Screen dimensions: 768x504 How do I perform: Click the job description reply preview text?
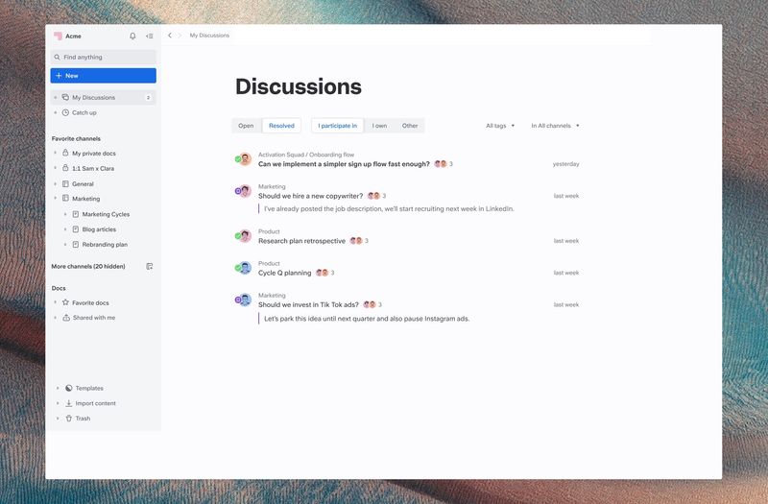tap(389, 208)
